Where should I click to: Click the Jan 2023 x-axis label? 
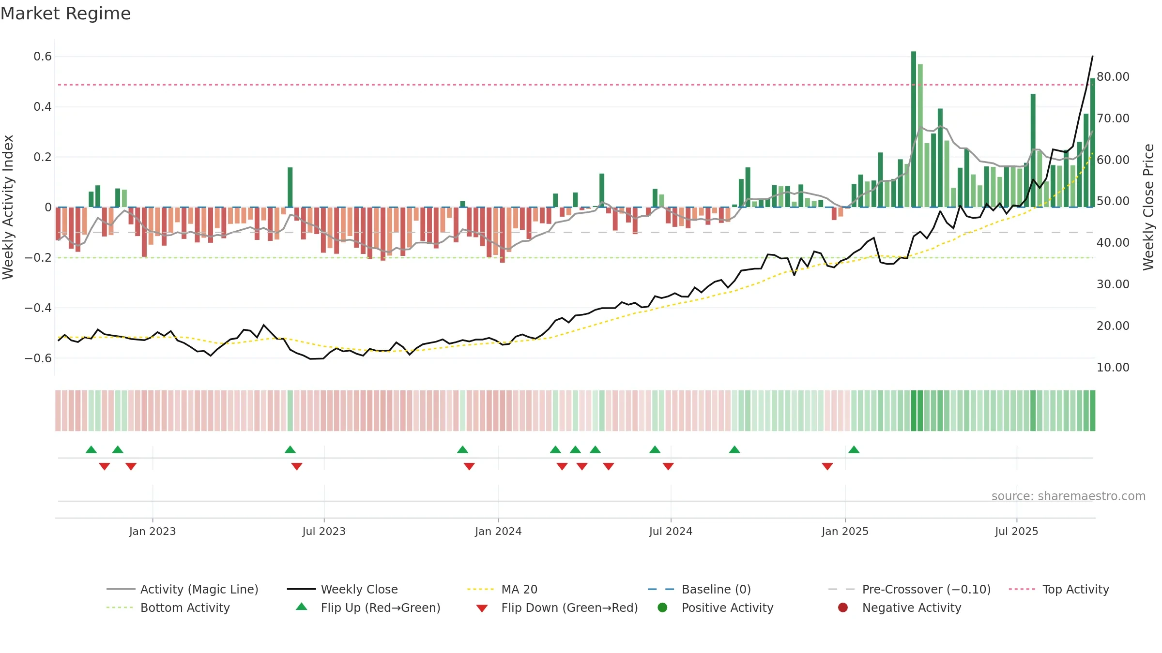point(153,532)
